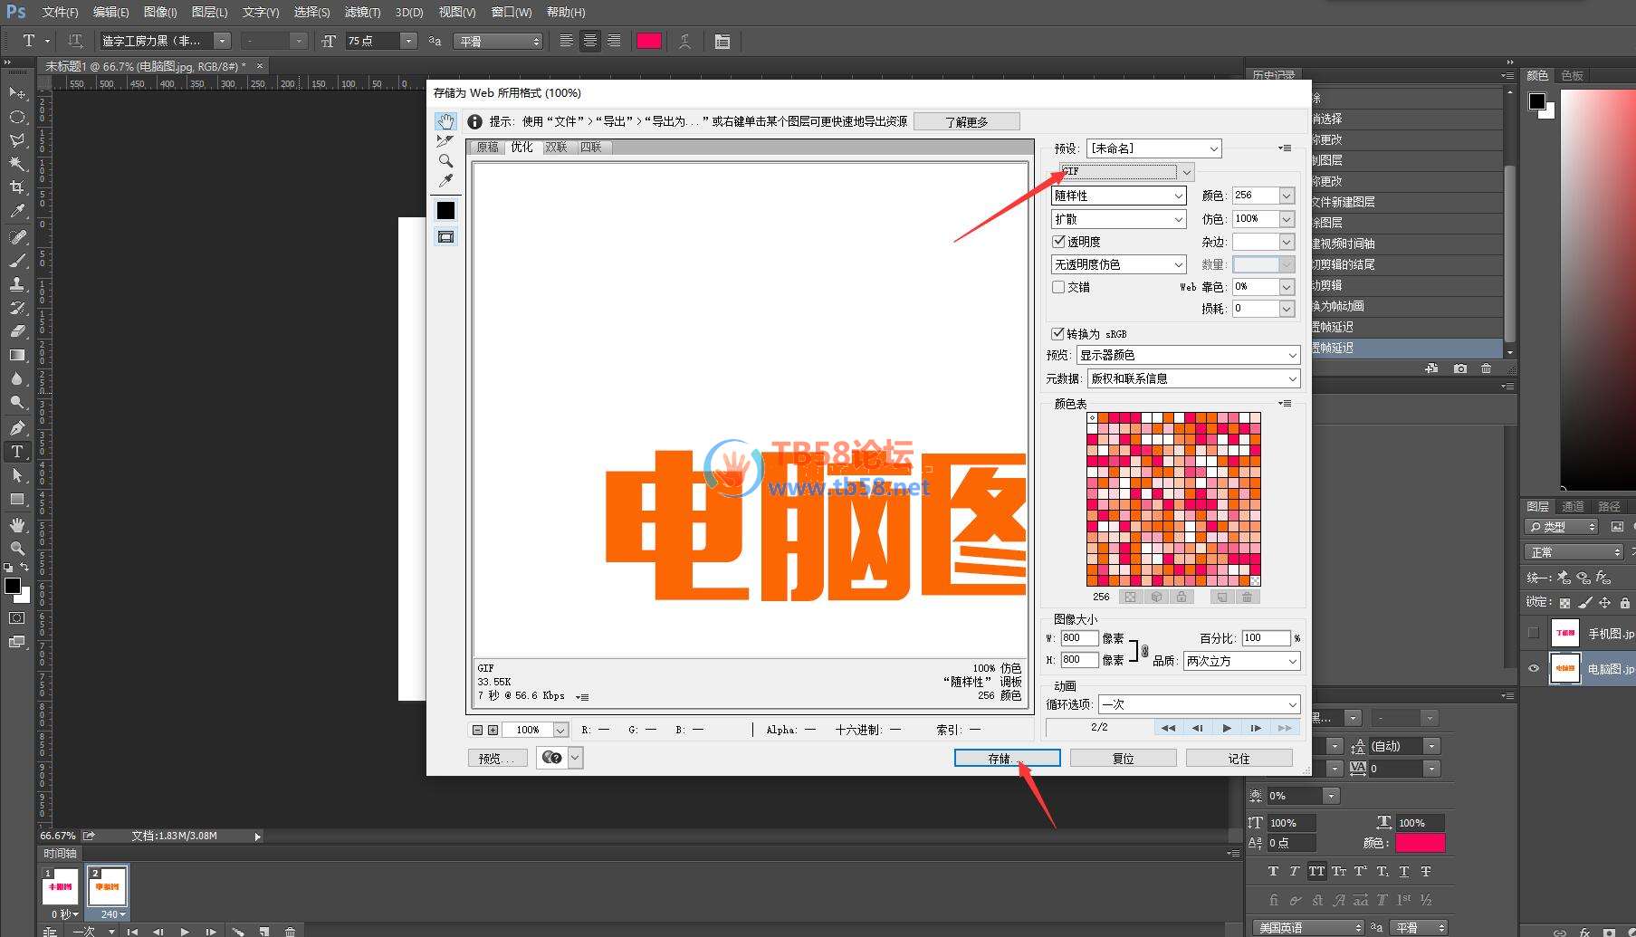Toggle underline text style button

pos(1403,871)
